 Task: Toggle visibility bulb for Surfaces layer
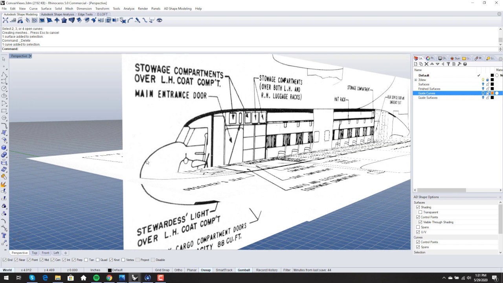483,85
